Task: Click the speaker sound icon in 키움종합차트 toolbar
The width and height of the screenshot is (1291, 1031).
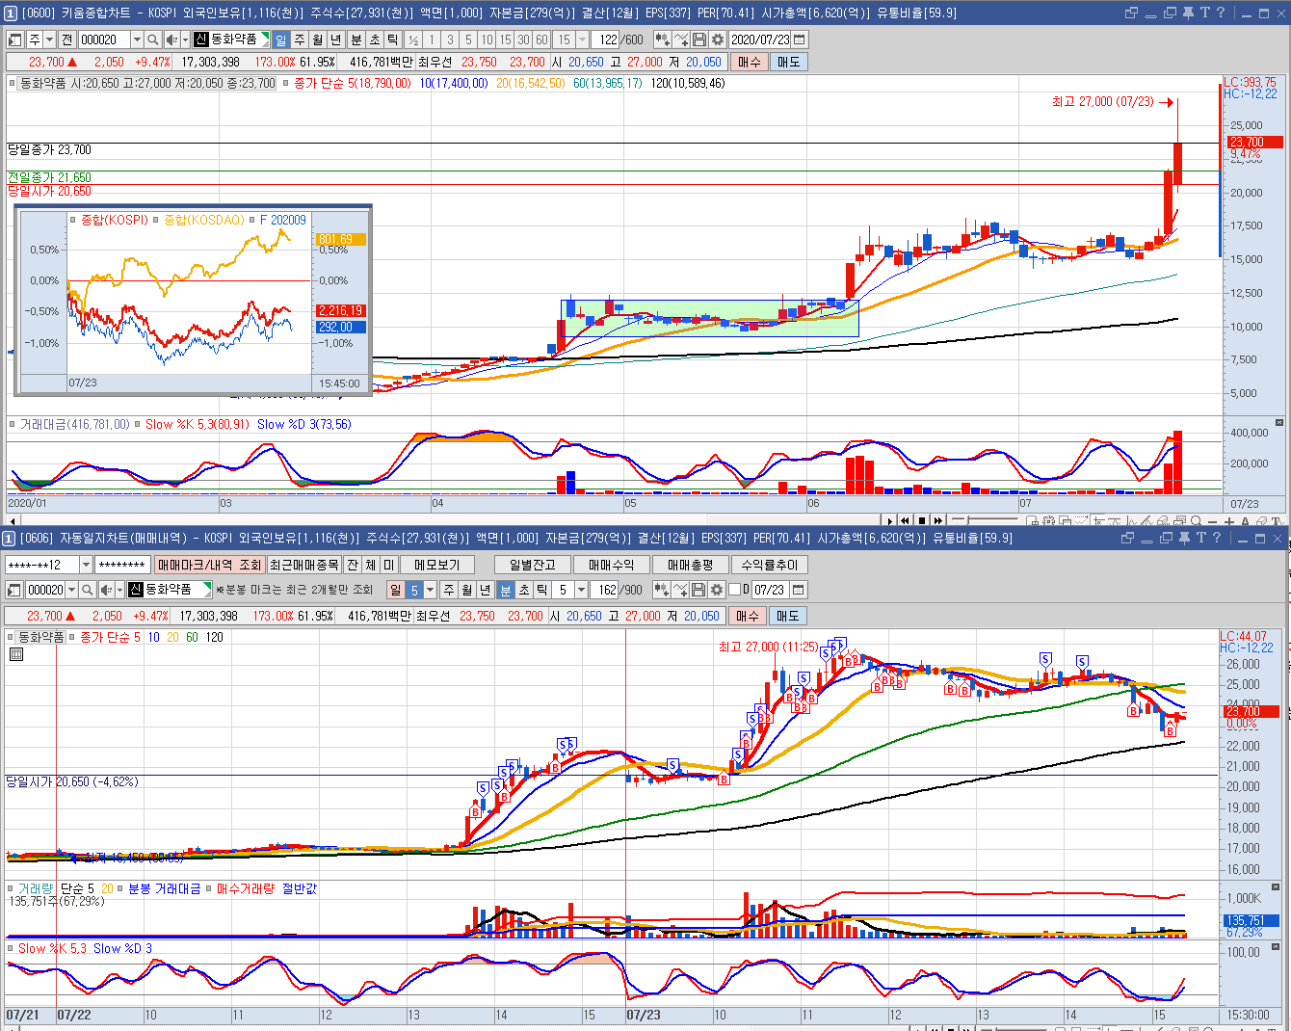Action: (171, 40)
